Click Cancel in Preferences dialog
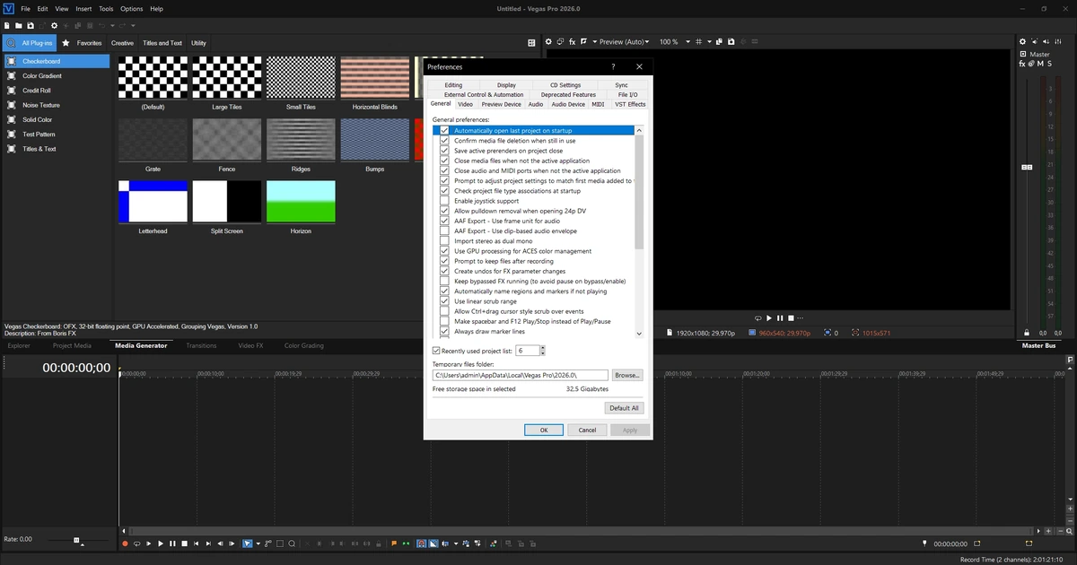Screen dimensions: 1077x565 pyautogui.click(x=587, y=430)
